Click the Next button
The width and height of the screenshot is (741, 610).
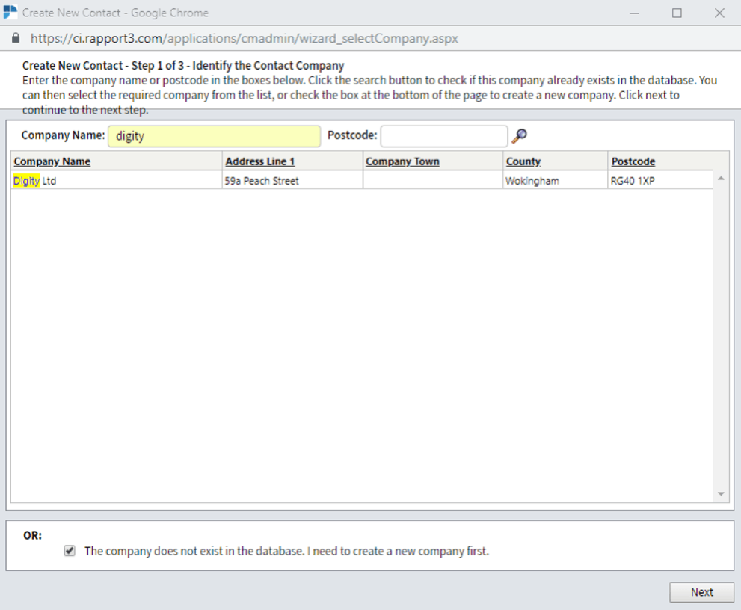coord(702,592)
